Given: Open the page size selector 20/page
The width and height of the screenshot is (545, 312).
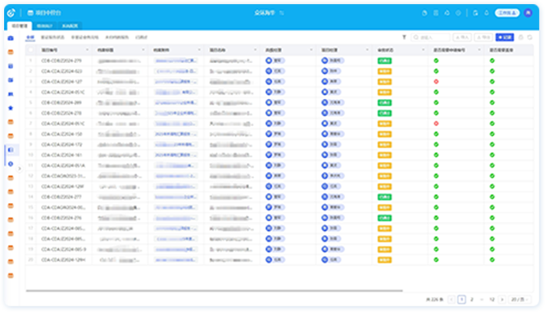Looking at the screenshot, I should pos(520,299).
